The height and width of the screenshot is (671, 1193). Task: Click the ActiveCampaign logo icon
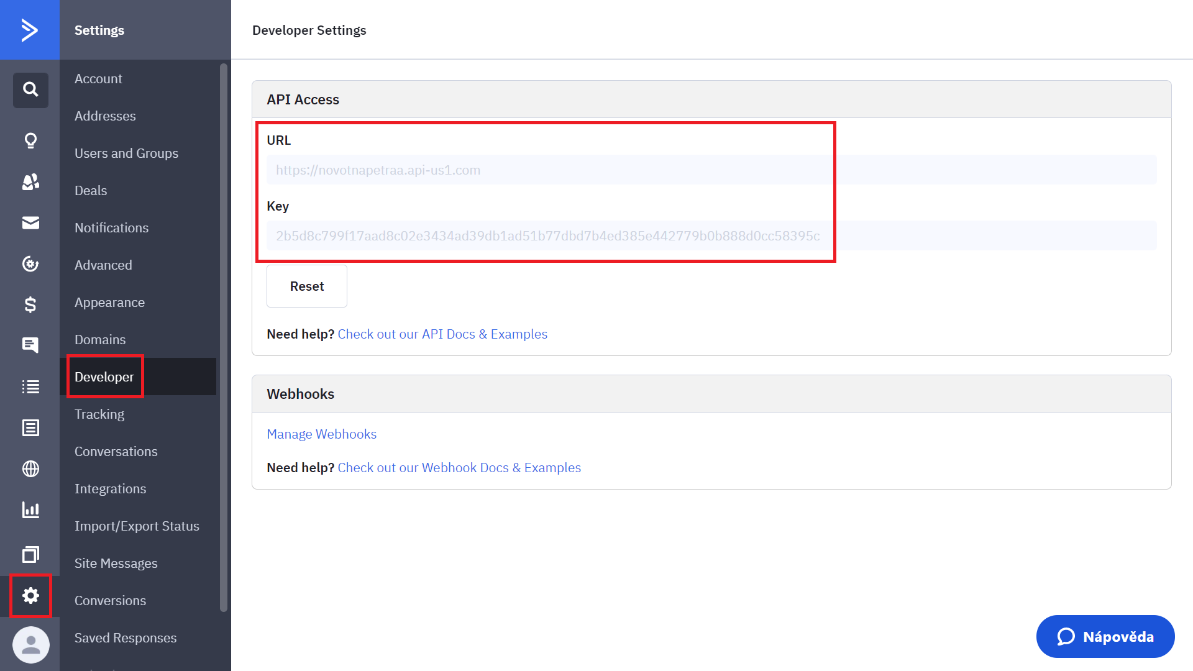tap(29, 30)
